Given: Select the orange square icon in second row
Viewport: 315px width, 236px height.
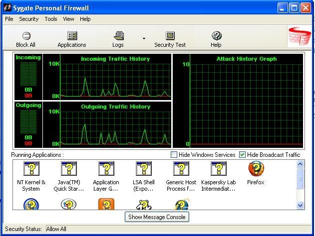Looking at the screenshot, I should point(106,204).
